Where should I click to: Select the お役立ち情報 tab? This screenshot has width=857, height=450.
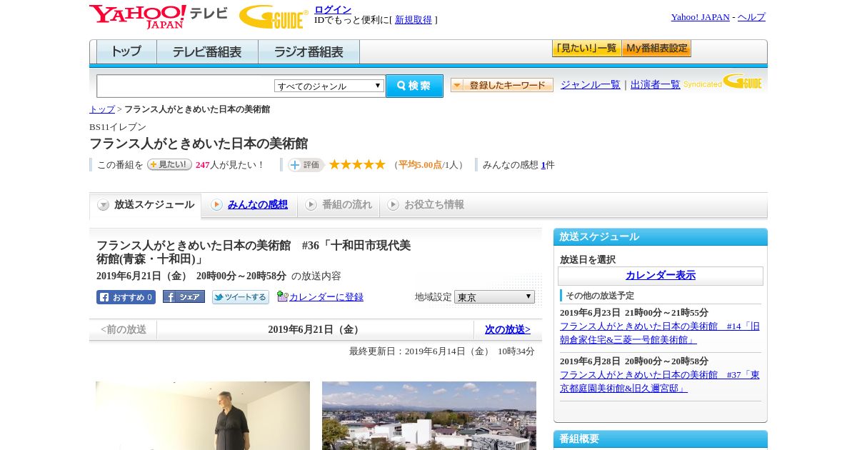(426, 205)
